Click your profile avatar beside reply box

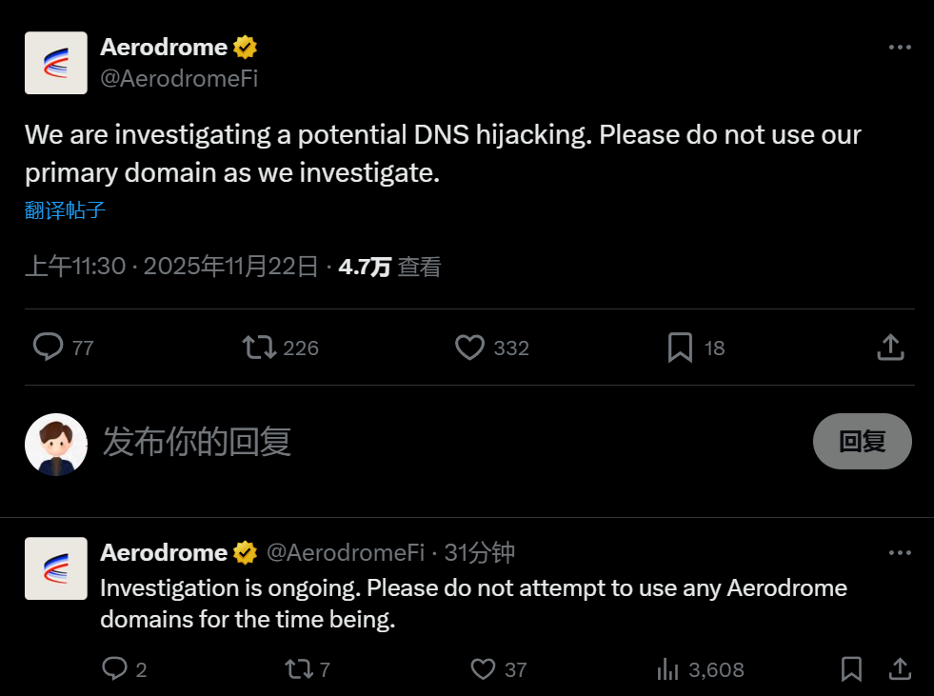click(55, 444)
